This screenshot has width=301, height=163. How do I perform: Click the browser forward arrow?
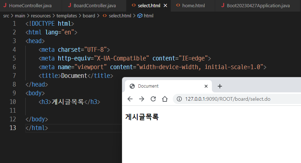(142, 99)
